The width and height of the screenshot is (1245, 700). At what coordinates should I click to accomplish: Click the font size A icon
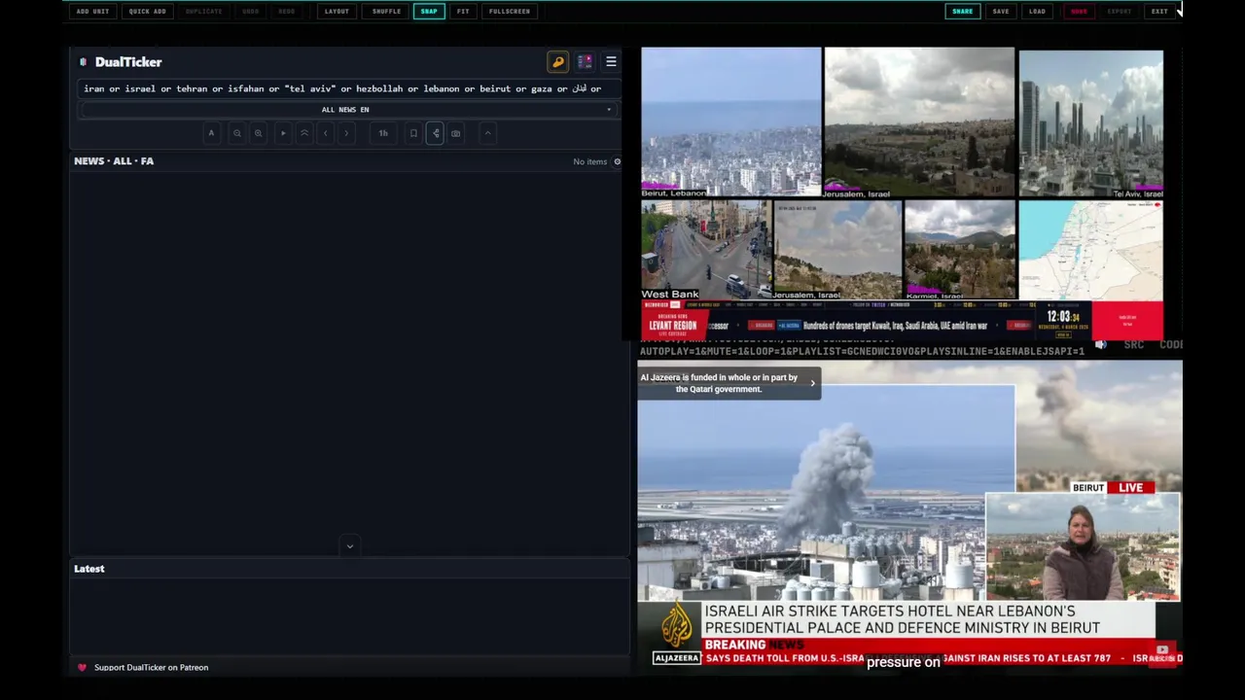point(211,133)
